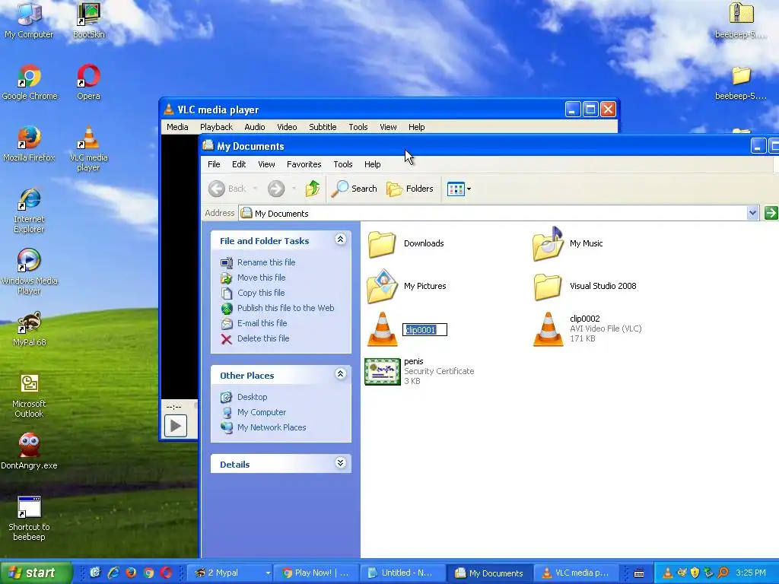Viewport: 779px width, 584px height.
Task: Click E-mail this file link
Action: point(262,323)
